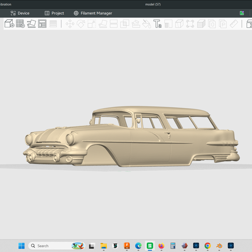Click the green icon in the top bar
This screenshot has width=252, height=252.
tap(242, 13)
